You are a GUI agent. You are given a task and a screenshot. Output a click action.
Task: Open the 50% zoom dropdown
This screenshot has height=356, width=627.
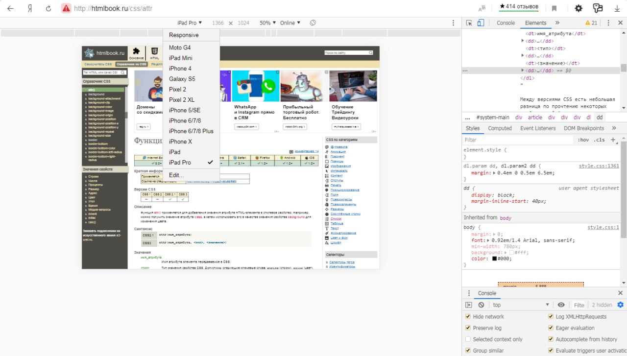point(268,23)
